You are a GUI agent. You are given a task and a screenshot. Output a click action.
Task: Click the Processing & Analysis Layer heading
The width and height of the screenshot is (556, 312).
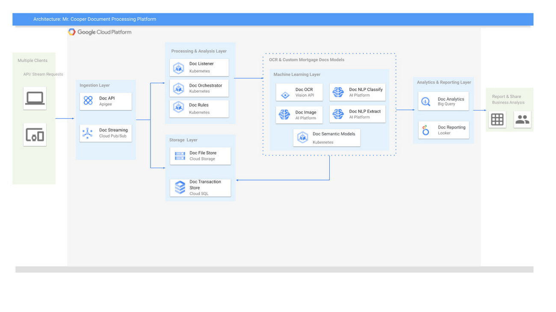(199, 51)
